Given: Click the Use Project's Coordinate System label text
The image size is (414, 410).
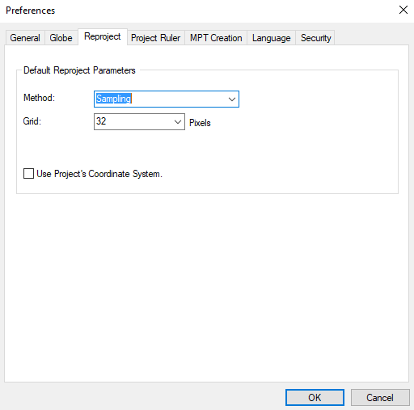Looking at the screenshot, I should 99,174.
